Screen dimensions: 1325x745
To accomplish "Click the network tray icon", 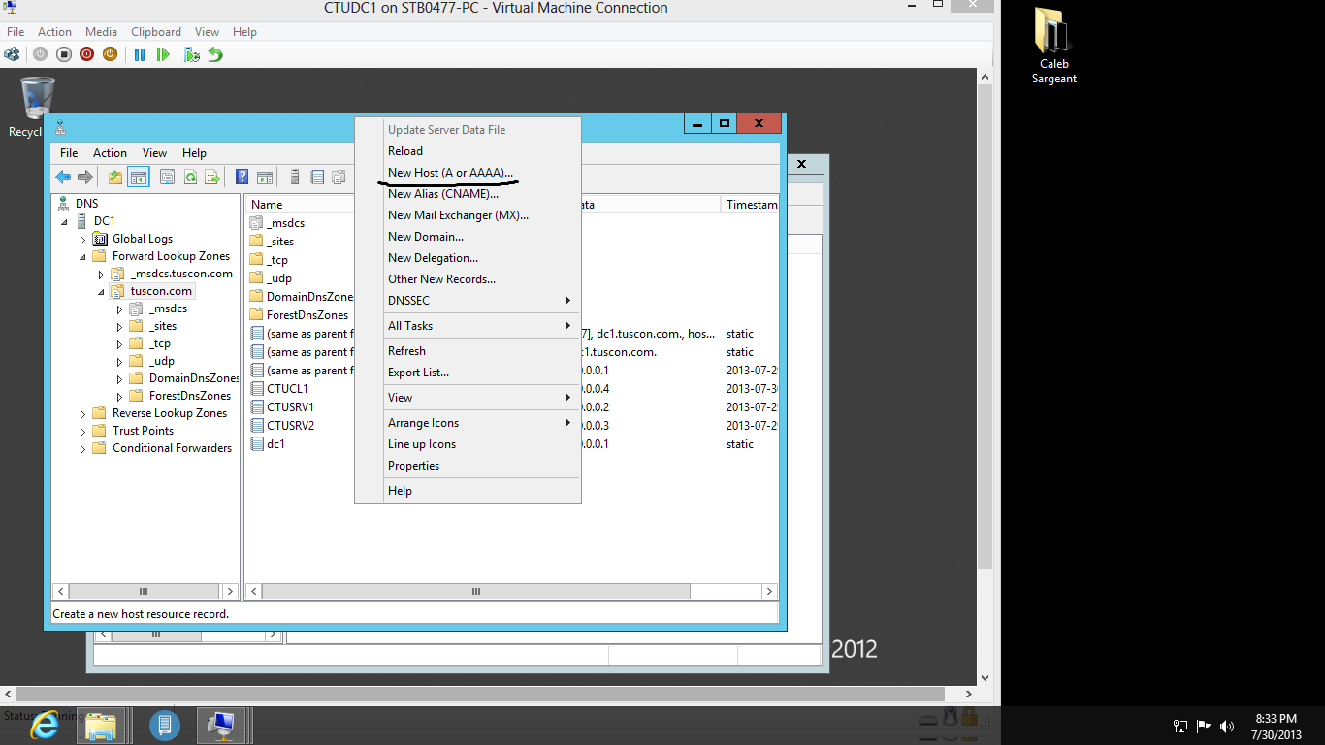I will point(1180,726).
